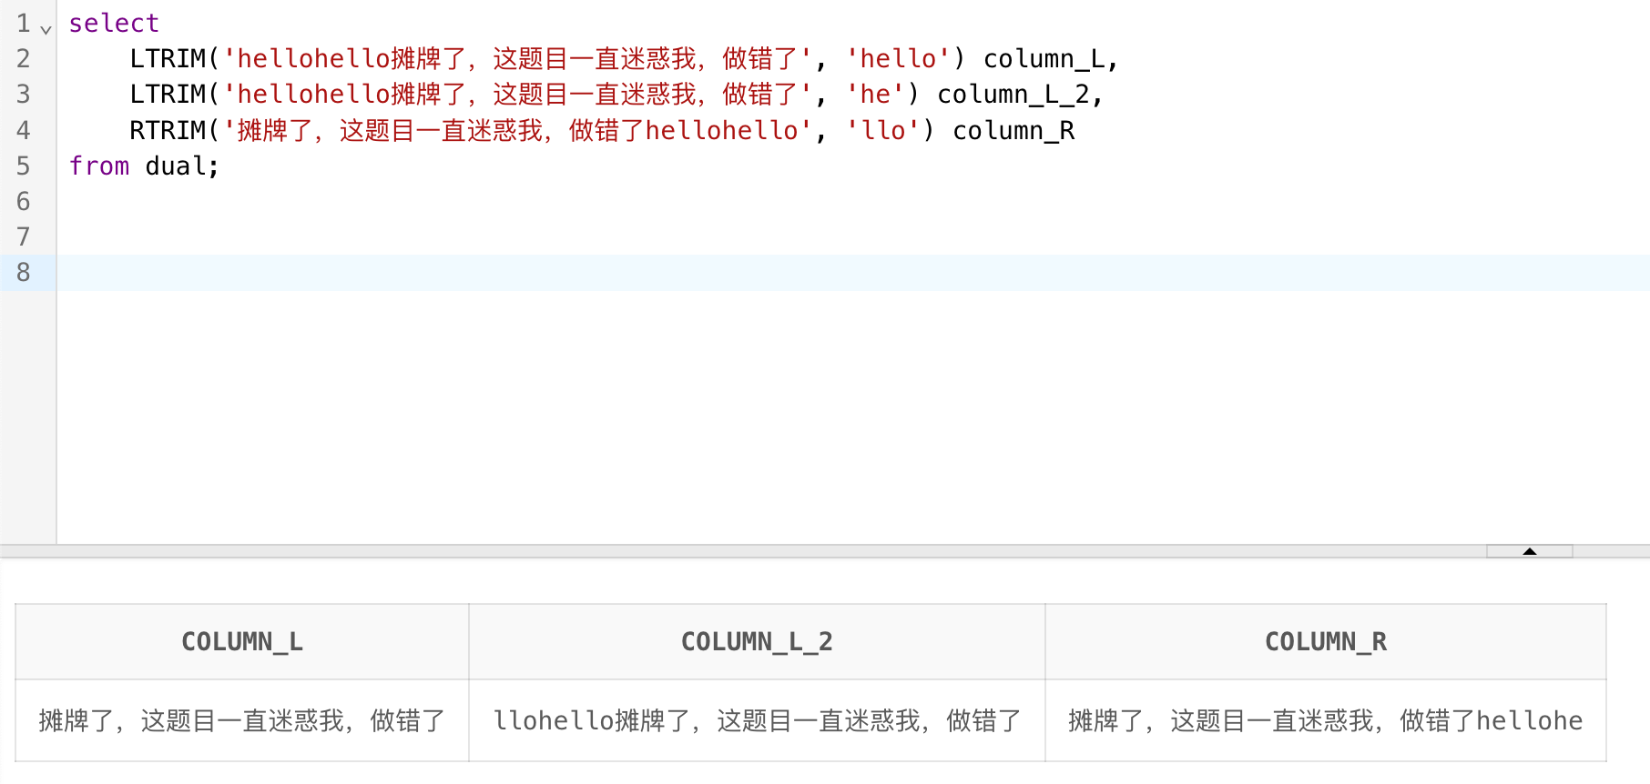Select the result cell ending in hellohe

[x=1325, y=721]
